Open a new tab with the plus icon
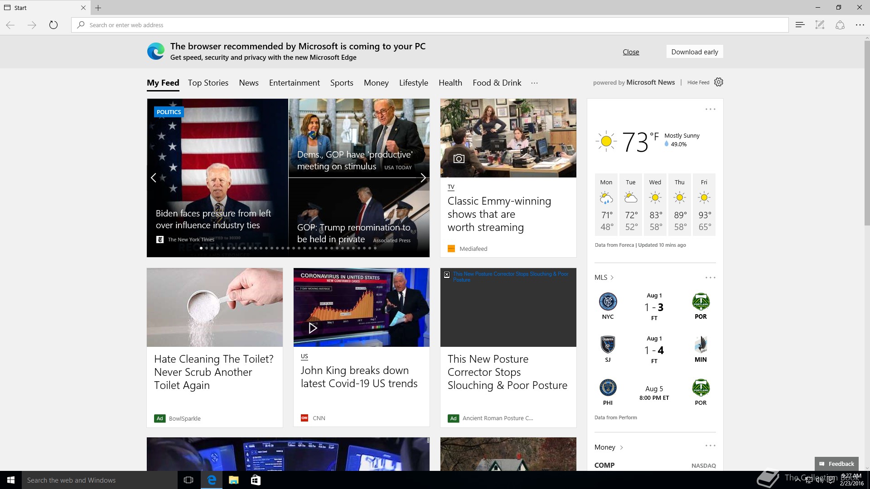The height and width of the screenshot is (489, 870). [98, 8]
